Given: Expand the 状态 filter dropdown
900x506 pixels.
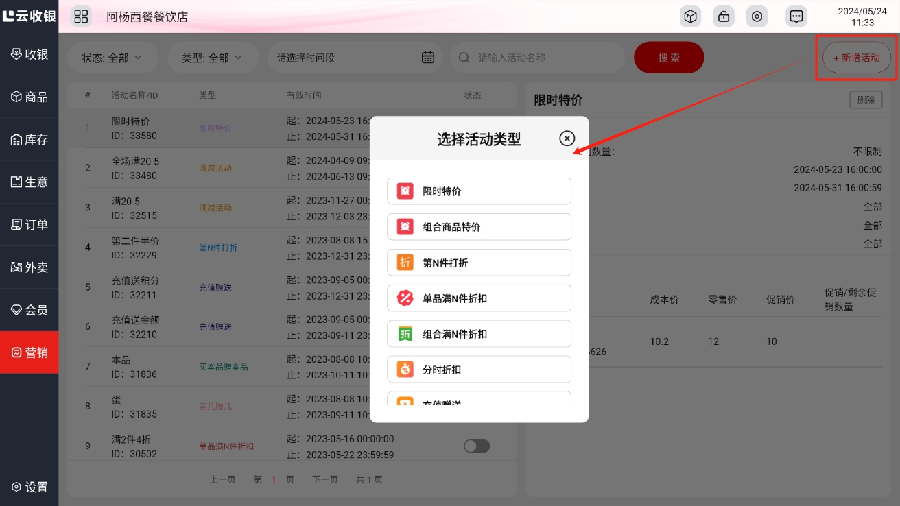Looking at the screenshot, I should point(113,58).
